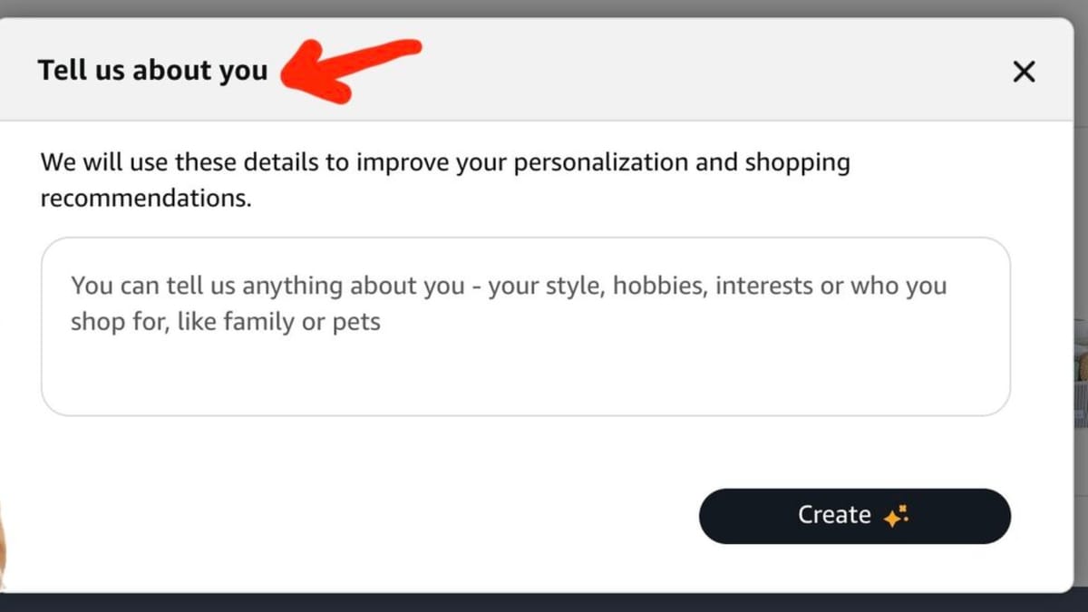Click the dismiss X in the dialog header

[x=1024, y=71]
